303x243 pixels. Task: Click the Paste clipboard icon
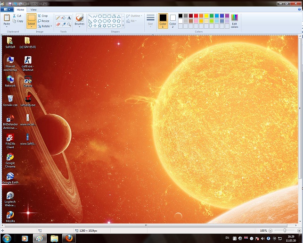7,18
